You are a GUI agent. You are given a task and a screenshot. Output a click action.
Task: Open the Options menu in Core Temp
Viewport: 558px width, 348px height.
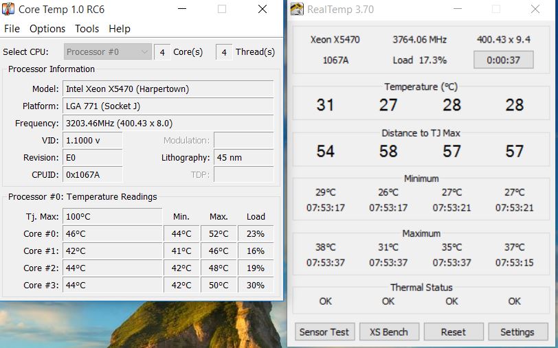(47, 28)
